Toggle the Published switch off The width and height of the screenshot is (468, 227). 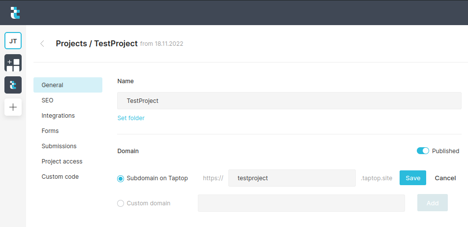click(423, 151)
